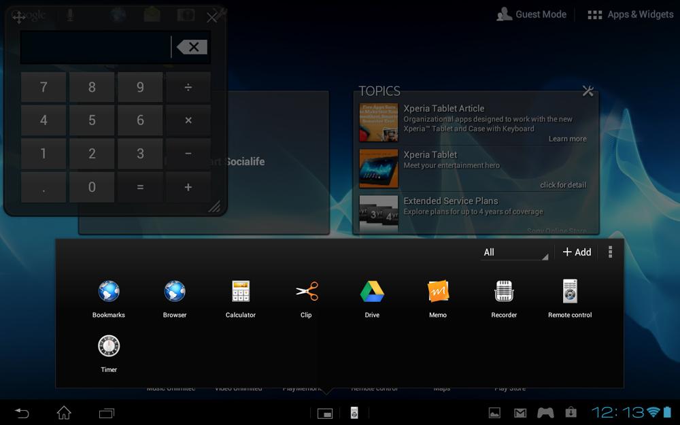Tap calculator key 5
The image size is (680, 425).
tap(92, 120)
